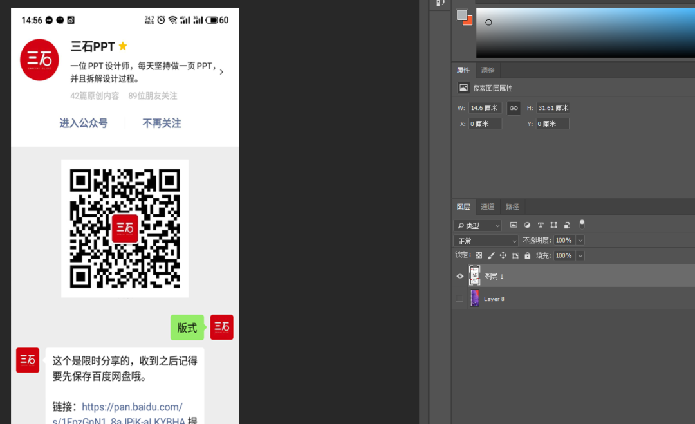Screen dimensions: 695x424
Task: Filter layers by smart objects icon
Action: (x=567, y=225)
